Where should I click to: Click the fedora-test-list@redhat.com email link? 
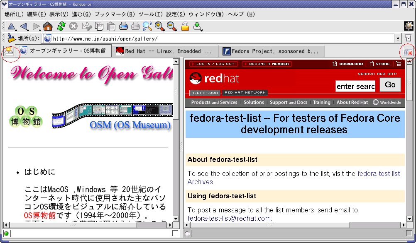click(x=229, y=218)
